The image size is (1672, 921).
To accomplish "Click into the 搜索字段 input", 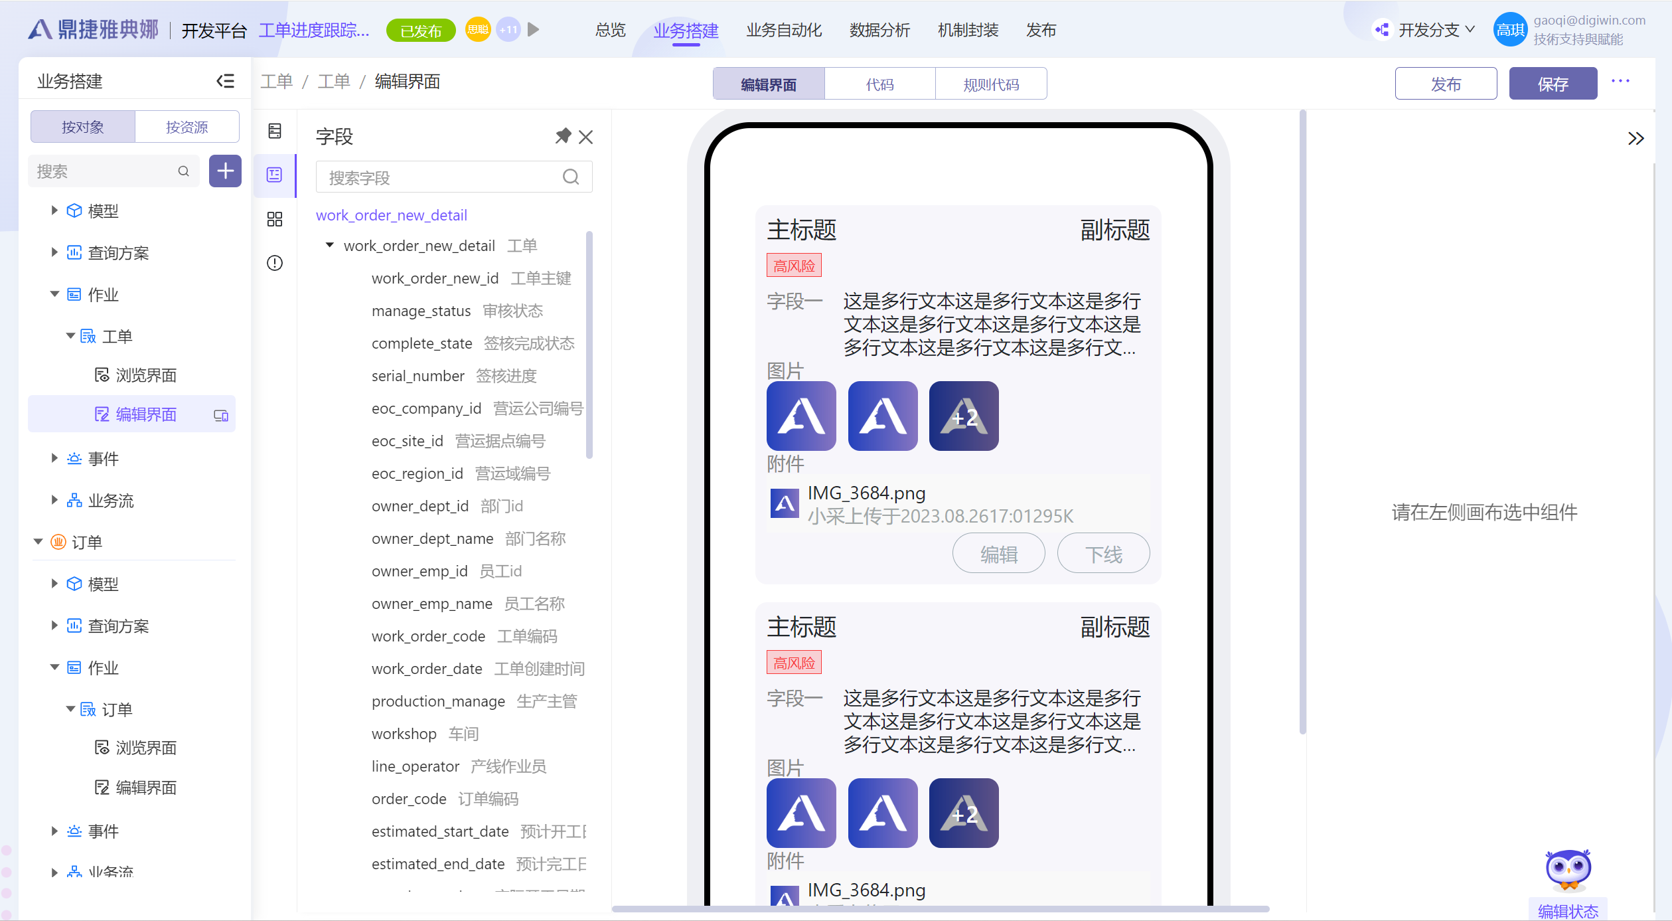I will tap(454, 177).
